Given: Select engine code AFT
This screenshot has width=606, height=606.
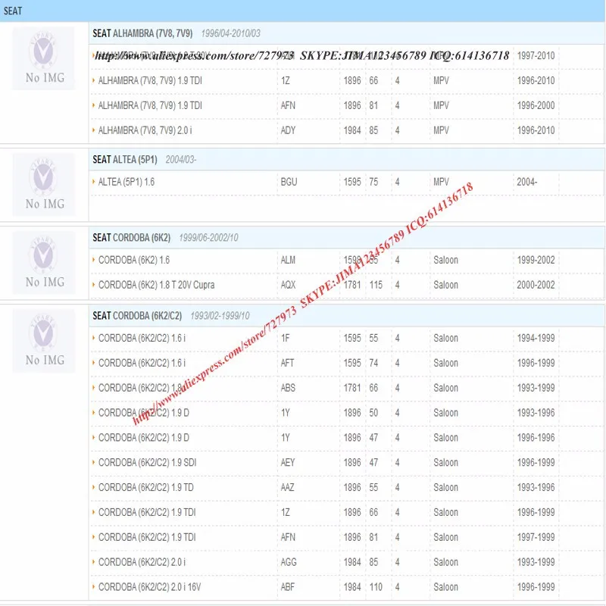Looking at the screenshot, I should [287, 364].
